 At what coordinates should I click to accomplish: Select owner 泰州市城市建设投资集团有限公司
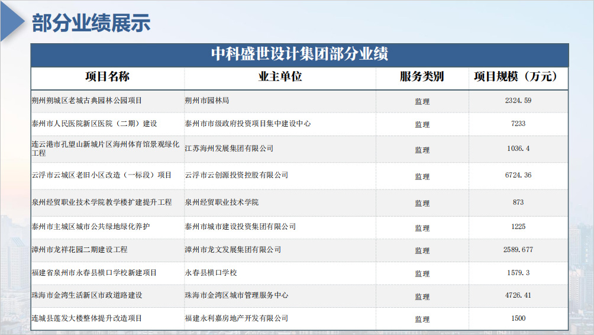pos(240,227)
